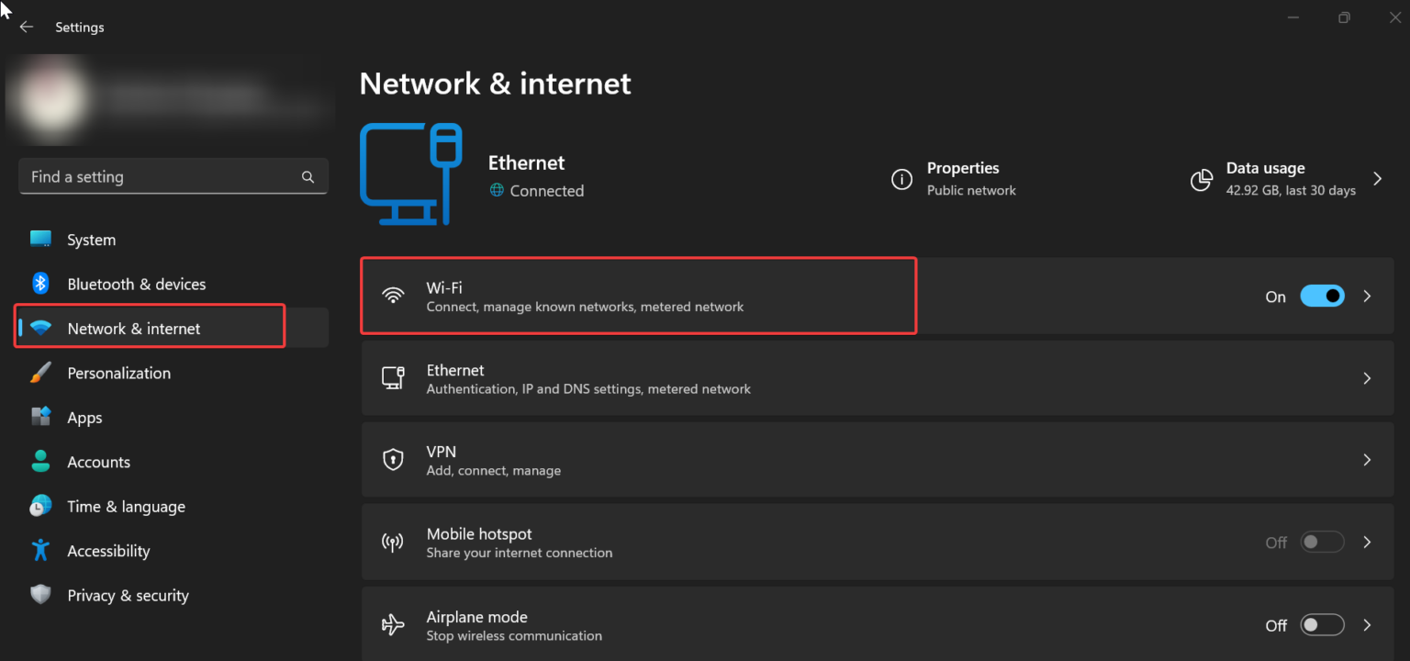Image resolution: width=1410 pixels, height=661 pixels.
Task: Click the Privacy & security shield icon
Action: point(40,595)
